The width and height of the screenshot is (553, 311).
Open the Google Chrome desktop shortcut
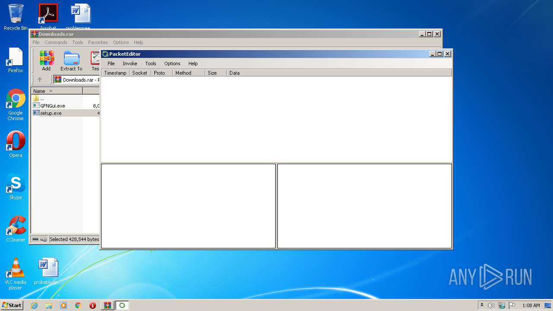point(16,105)
